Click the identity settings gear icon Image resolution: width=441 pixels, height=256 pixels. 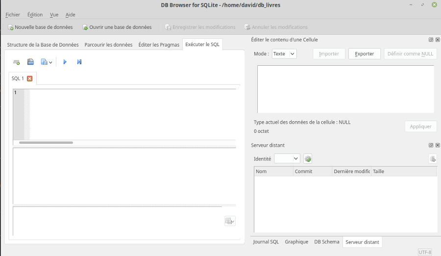(308, 158)
